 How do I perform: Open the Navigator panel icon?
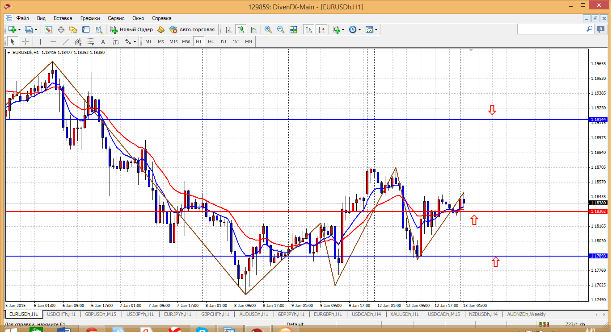point(73,29)
